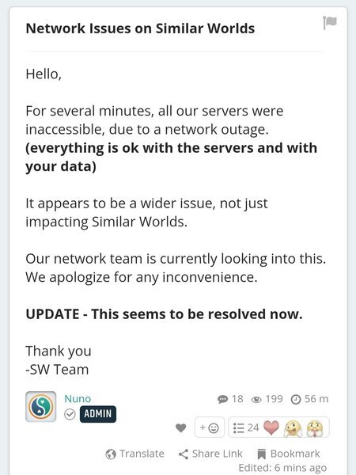
Task: Open Nuno's profile avatar
Action: coord(41,407)
